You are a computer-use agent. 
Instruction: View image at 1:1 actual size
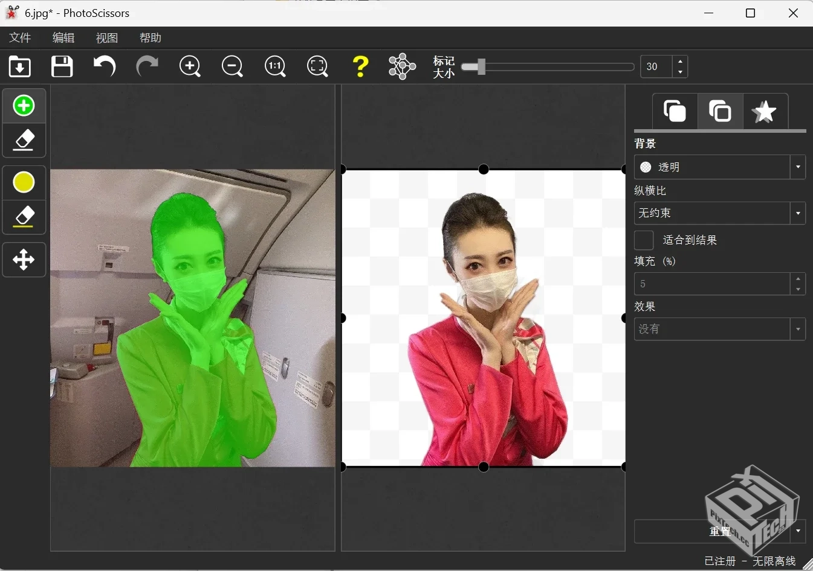point(275,66)
